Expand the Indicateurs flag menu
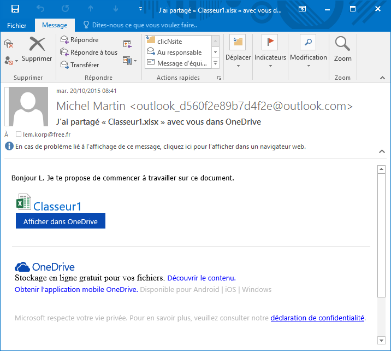This screenshot has height=351, width=391. click(x=270, y=52)
